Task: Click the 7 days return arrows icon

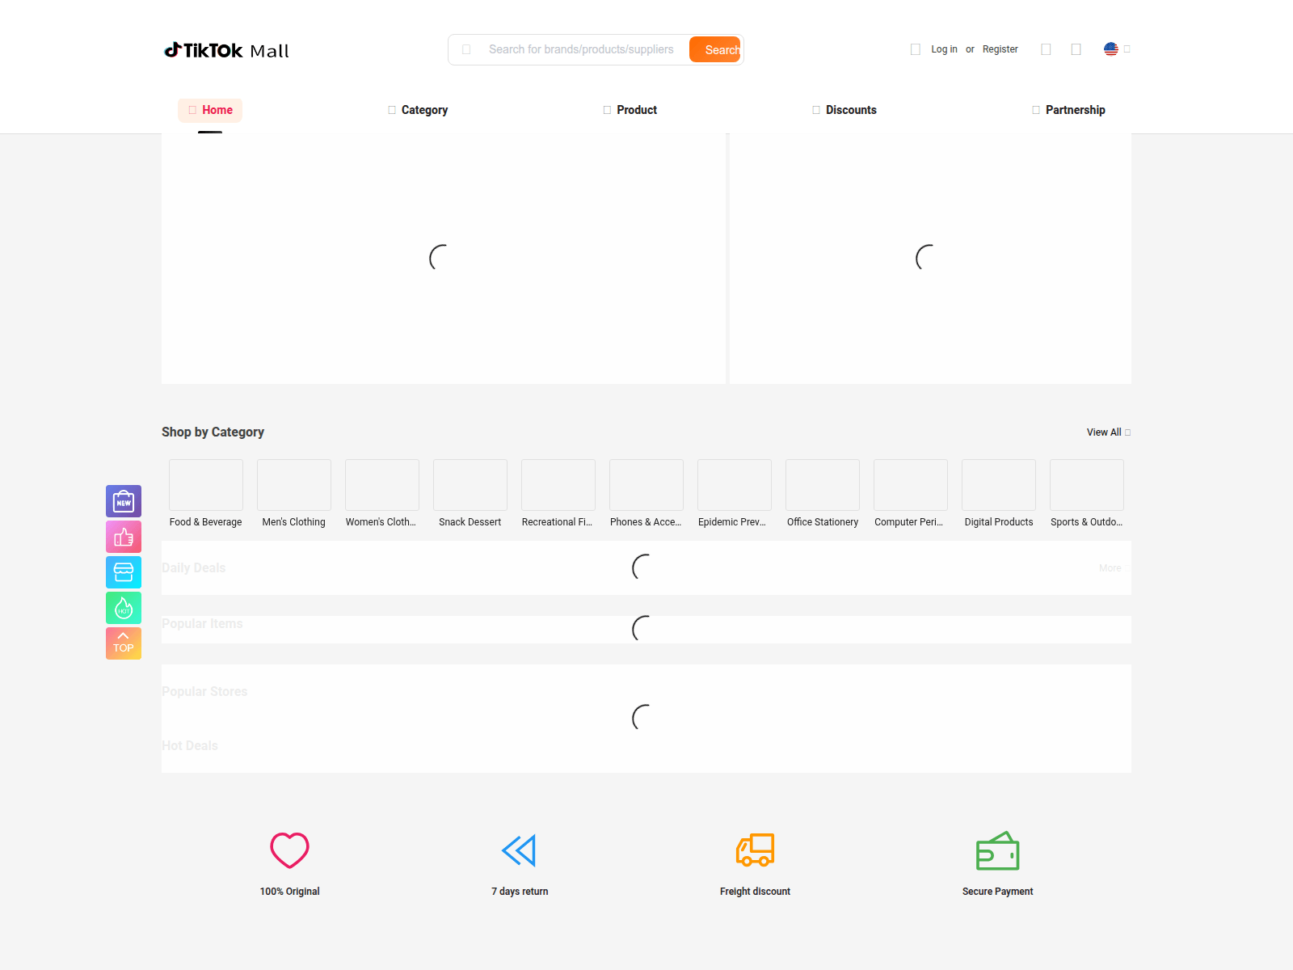Action: coord(519,850)
